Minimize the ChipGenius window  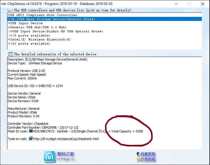[x=176, y=4]
